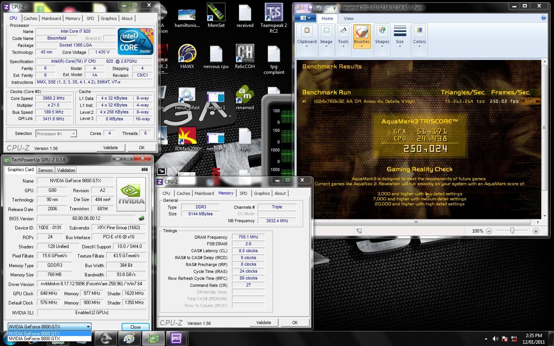
Task: Open the Processor #1 selection dropdown
Action: point(56,133)
